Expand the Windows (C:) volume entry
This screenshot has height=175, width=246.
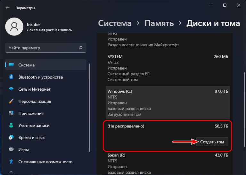coord(168,103)
